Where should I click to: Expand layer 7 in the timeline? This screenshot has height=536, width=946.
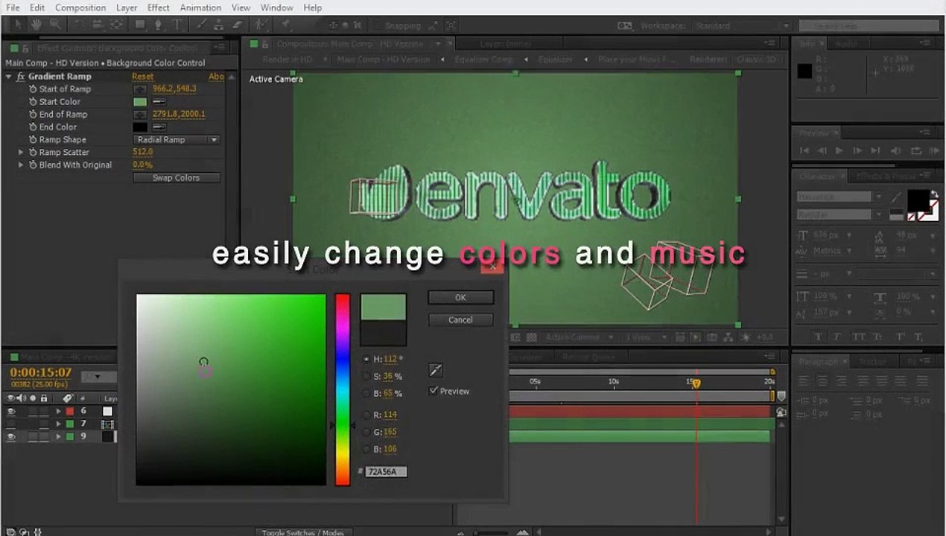pos(58,424)
